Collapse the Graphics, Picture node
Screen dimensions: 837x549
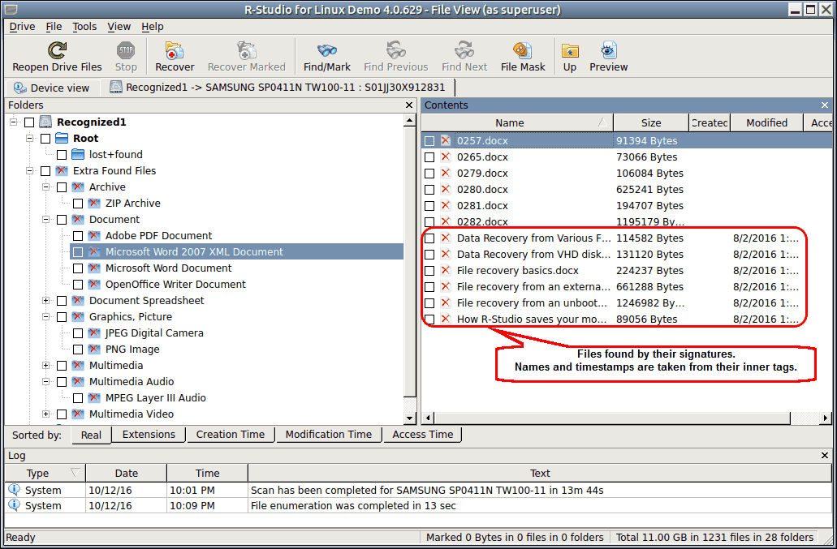(x=46, y=316)
